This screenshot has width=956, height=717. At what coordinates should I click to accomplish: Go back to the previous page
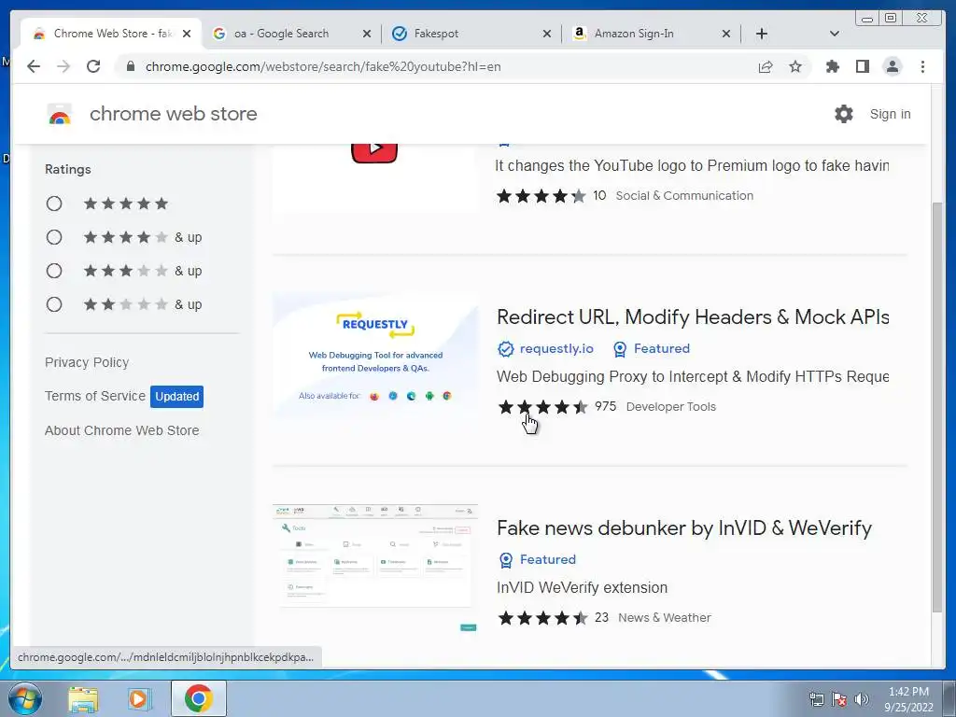(x=34, y=66)
